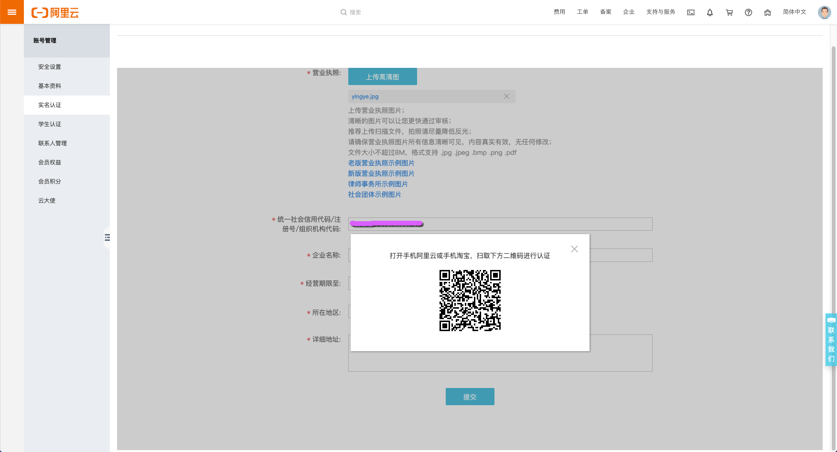Close the QR code popup
837x452 pixels.
point(574,249)
